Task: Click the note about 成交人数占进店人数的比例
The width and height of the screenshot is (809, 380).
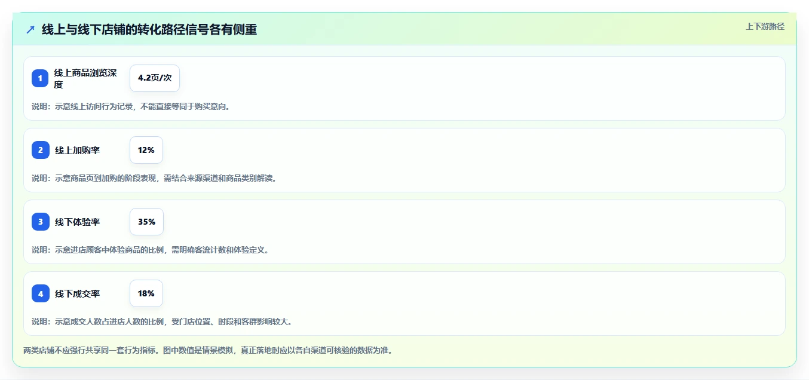Action: point(162,321)
